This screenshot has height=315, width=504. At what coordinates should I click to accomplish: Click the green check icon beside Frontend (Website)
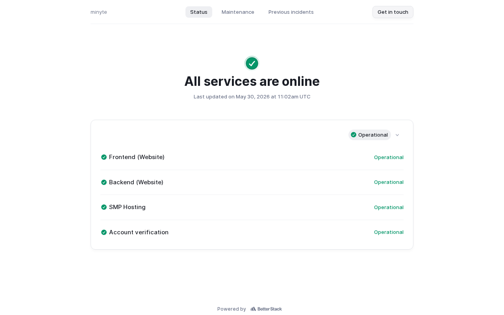[104, 157]
